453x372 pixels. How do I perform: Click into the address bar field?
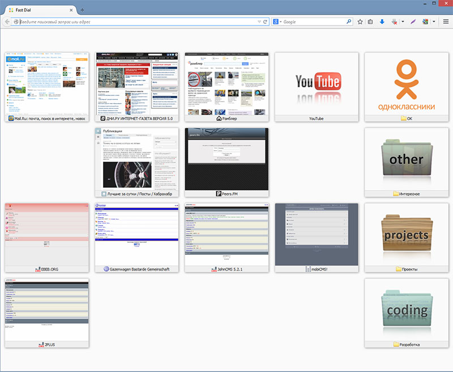click(136, 22)
